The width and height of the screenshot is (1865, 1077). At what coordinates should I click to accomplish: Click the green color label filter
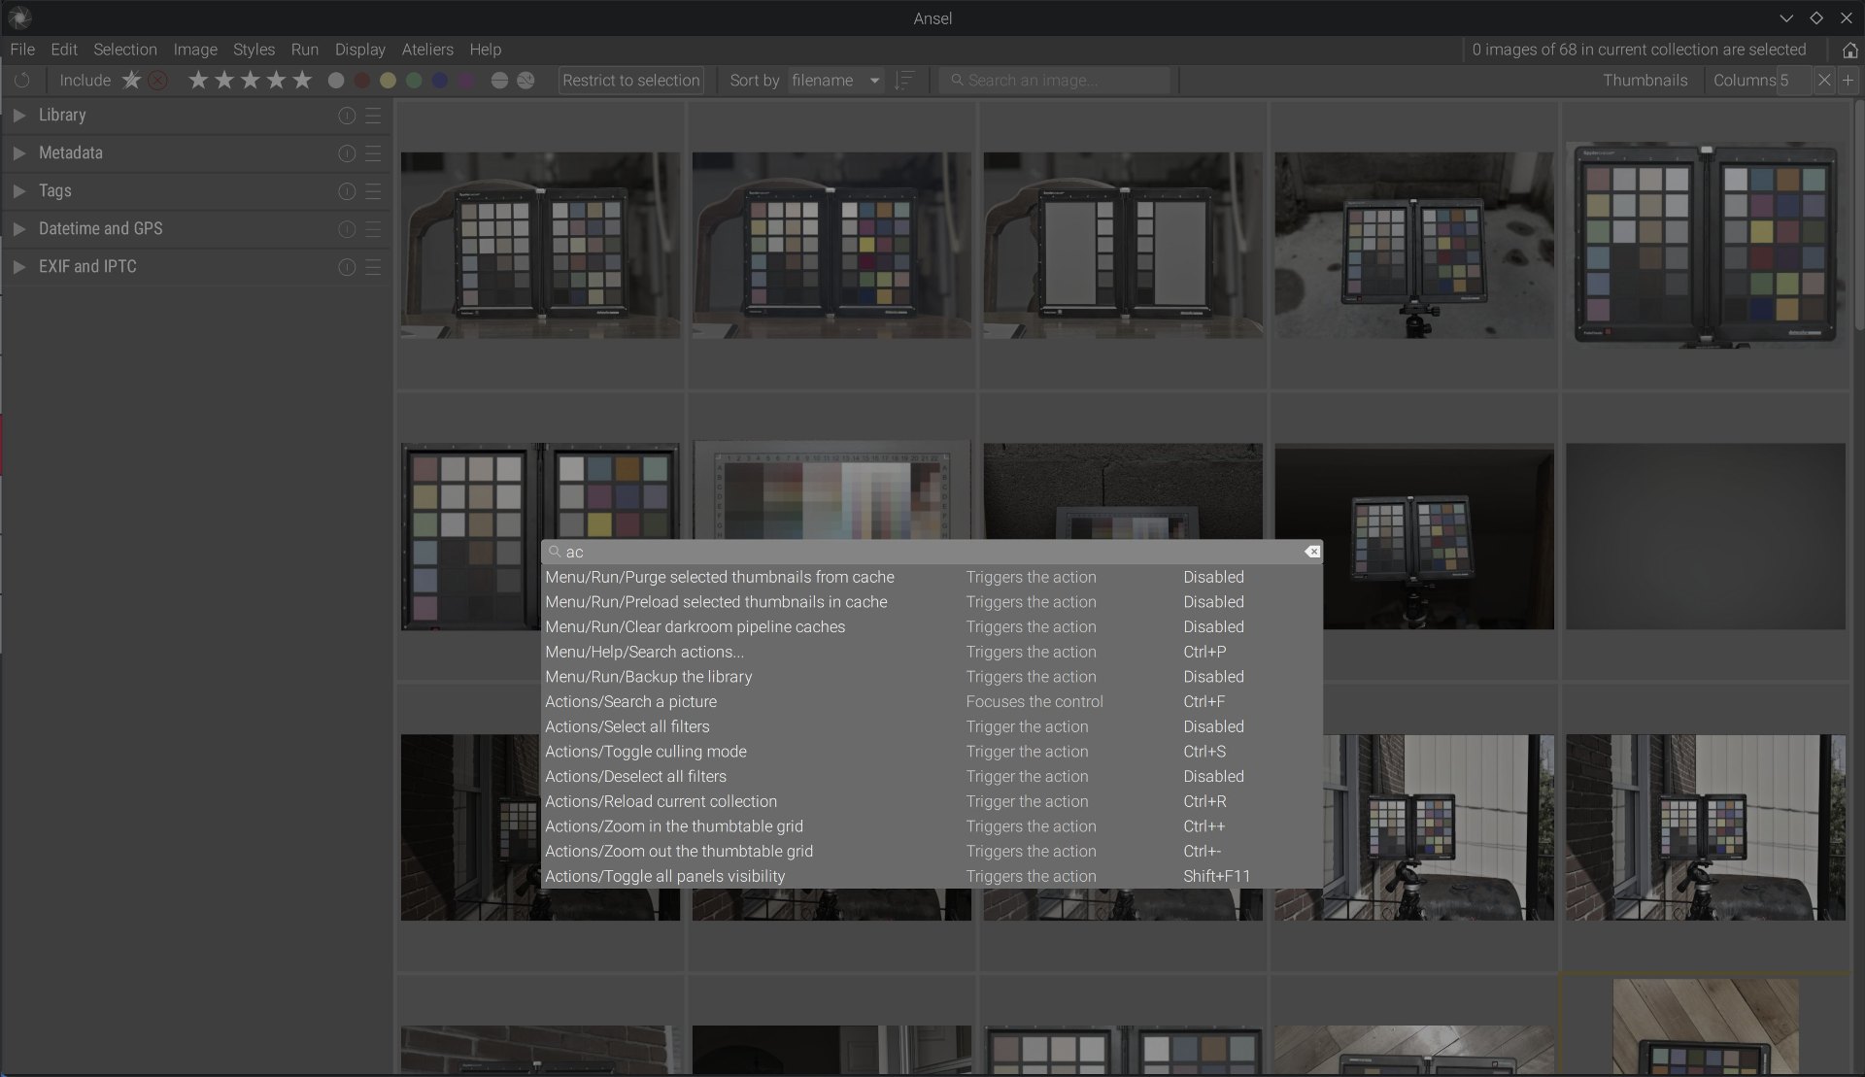414,81
